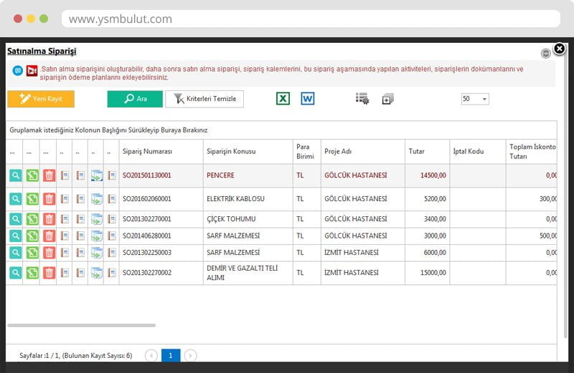The height and width of the screenshot is (373, 574).
Task: Play the red help video icon
Action: coord(32,71)
